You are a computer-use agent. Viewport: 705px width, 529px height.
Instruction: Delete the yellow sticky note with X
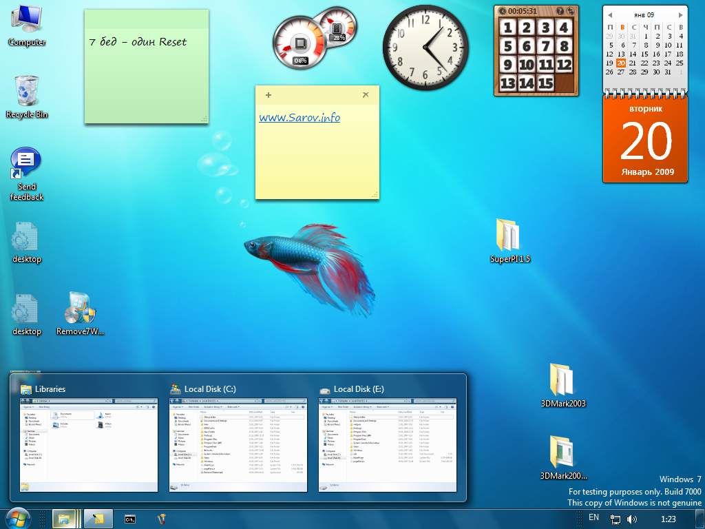pyautogui.click(x=366, y=95)
